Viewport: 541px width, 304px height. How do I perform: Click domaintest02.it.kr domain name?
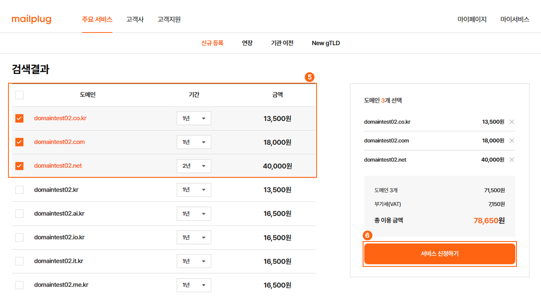59,261
